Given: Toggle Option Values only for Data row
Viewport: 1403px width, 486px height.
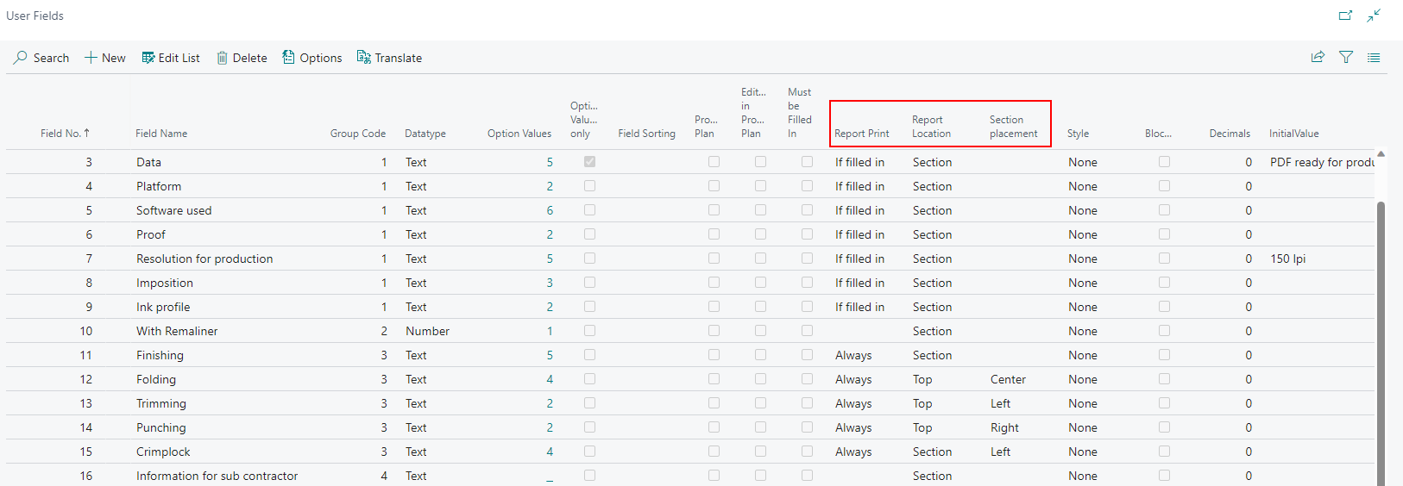Looking at the screenshot, I should [589, 162].
